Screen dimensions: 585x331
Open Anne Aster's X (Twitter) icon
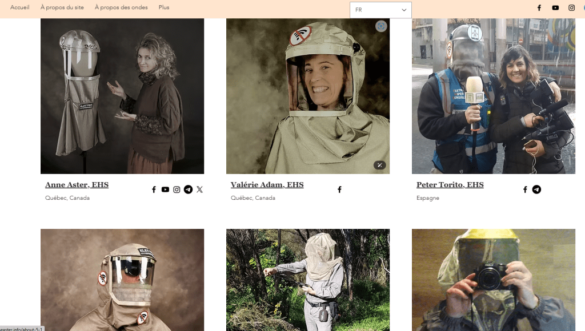pyautogui.click(x=199, y=189)
